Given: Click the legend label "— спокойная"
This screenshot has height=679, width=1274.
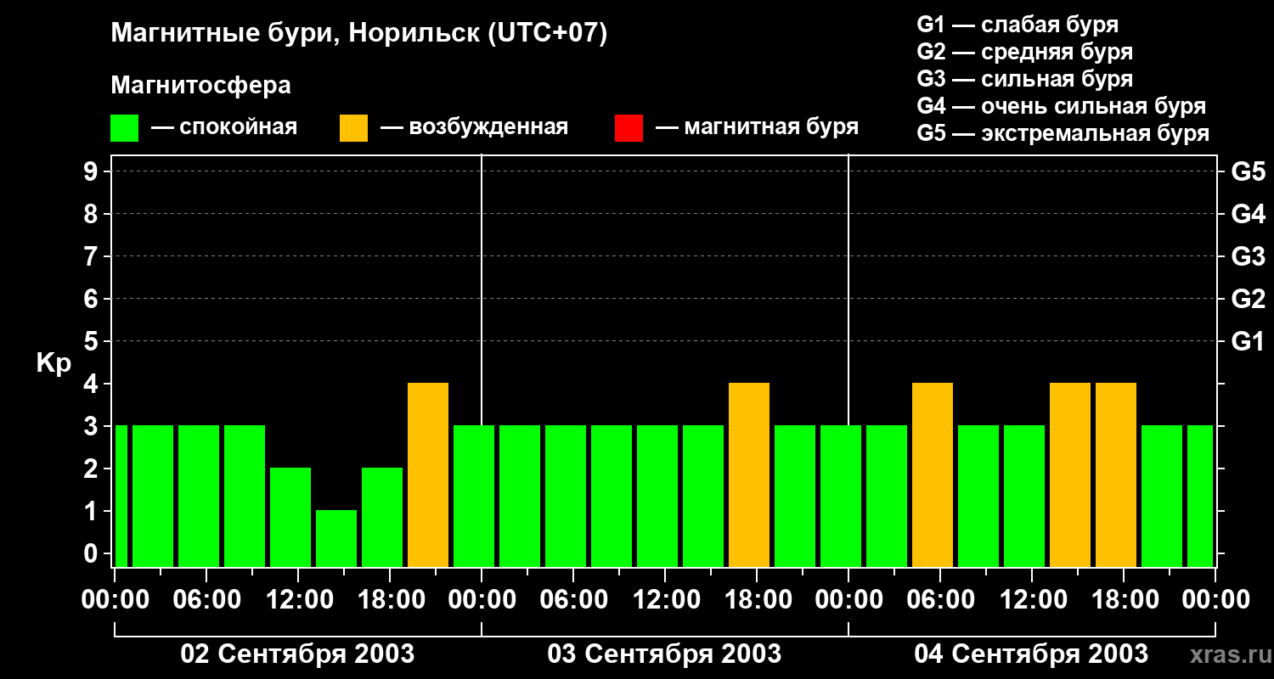Looking at the screenshot, I should click(224, 127).
